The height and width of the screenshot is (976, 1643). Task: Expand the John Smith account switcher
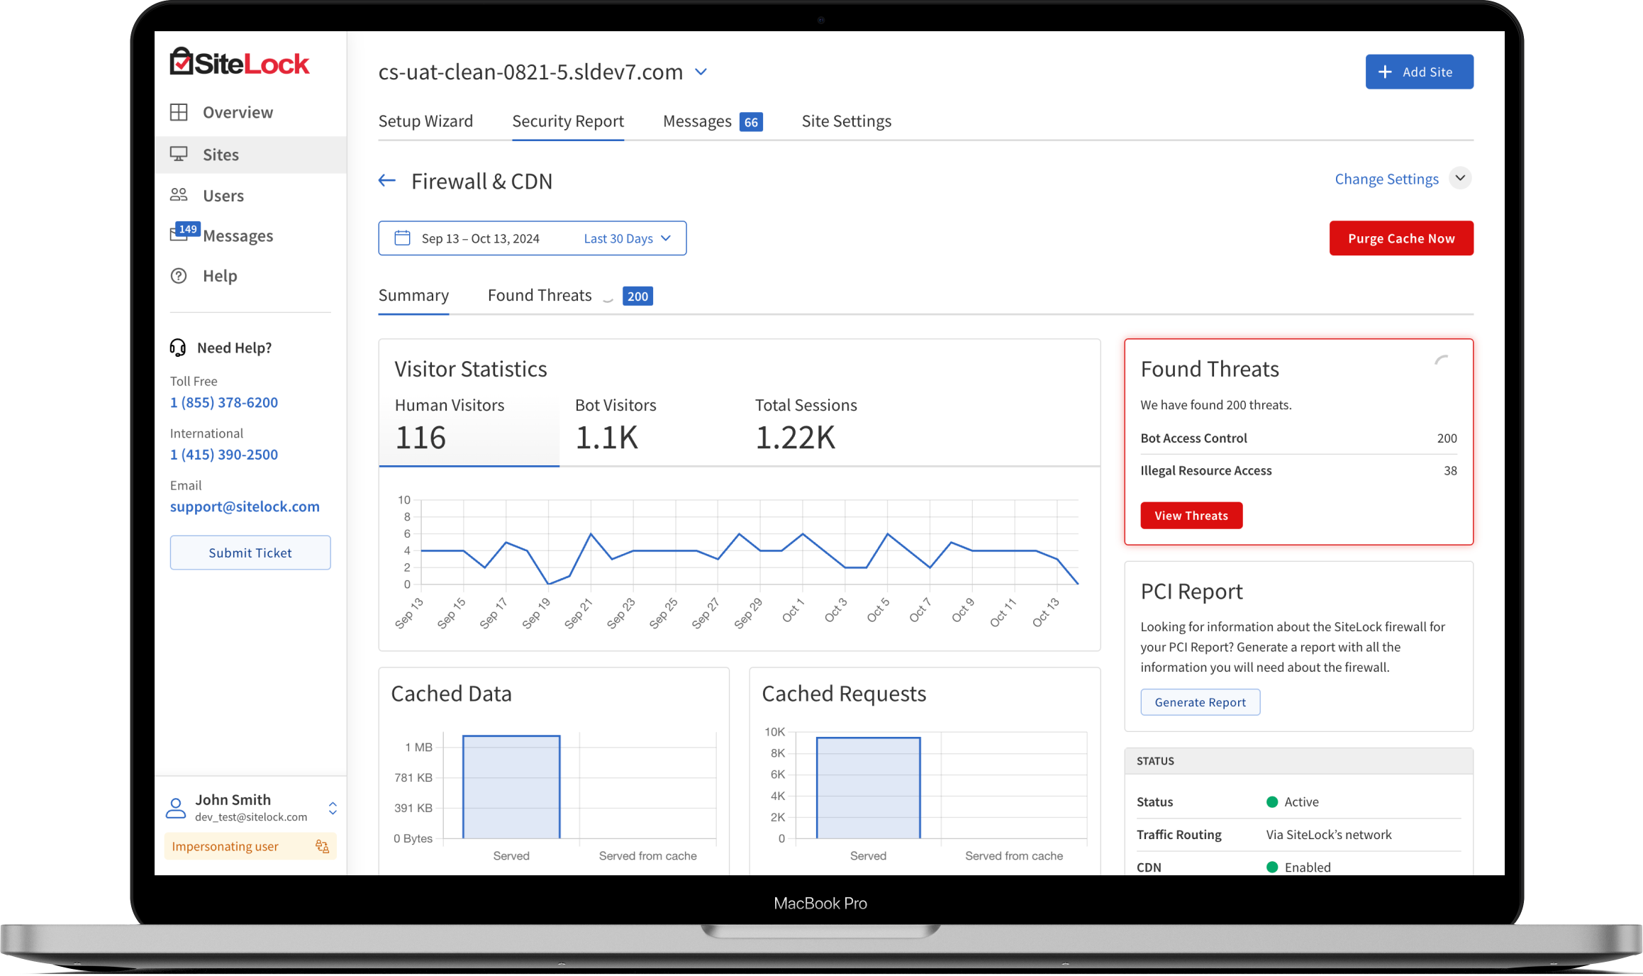click(333, 808)
